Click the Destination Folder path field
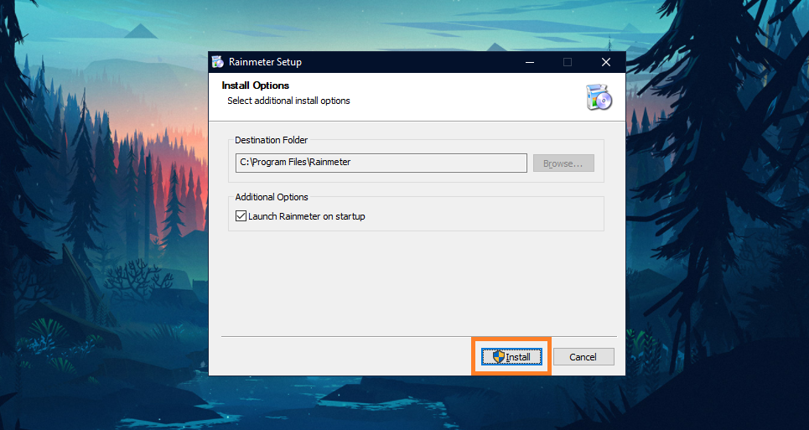 (x=381, y=163)
